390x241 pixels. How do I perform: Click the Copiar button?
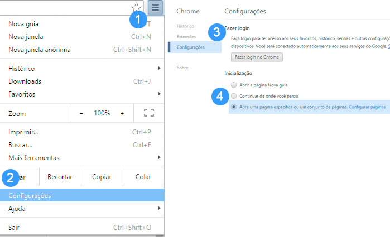point(102,177)
